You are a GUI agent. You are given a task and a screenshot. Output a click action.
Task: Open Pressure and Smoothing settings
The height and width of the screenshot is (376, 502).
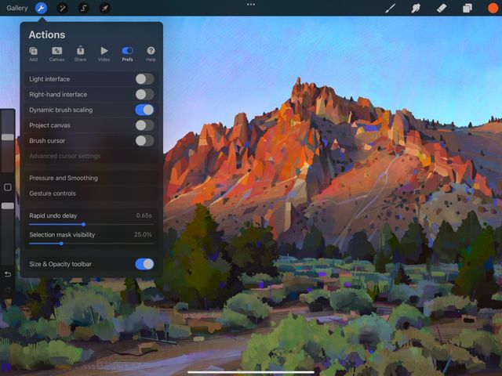pyautogui.click(x=91, y=178)
